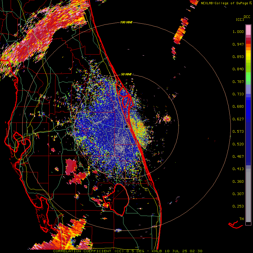Select the 0.680 scale value

point(238,107)
